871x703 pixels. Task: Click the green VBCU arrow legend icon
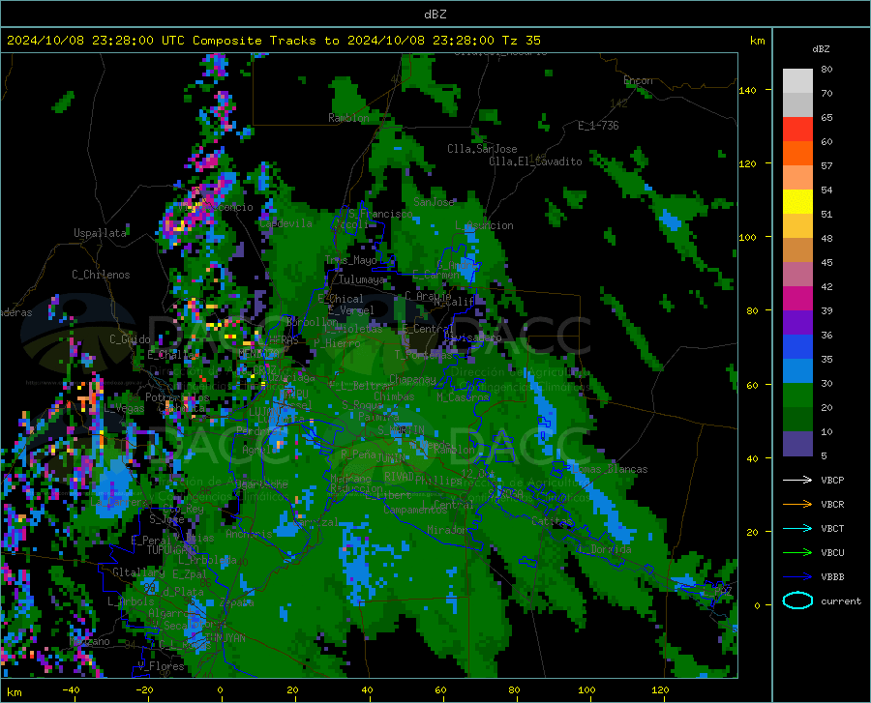point(797,552)
